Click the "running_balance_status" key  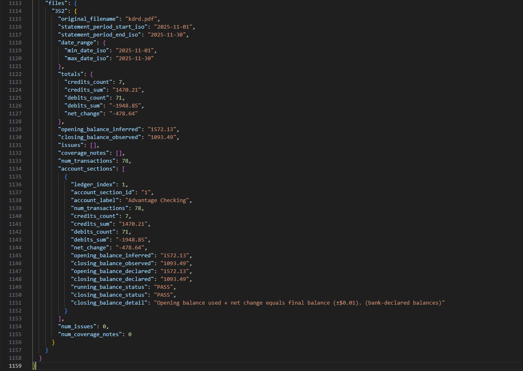(110, 287)
